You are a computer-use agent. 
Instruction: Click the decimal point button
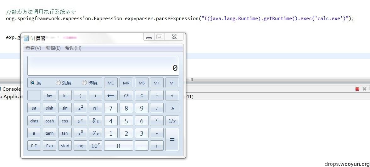(x=142, y=146)
